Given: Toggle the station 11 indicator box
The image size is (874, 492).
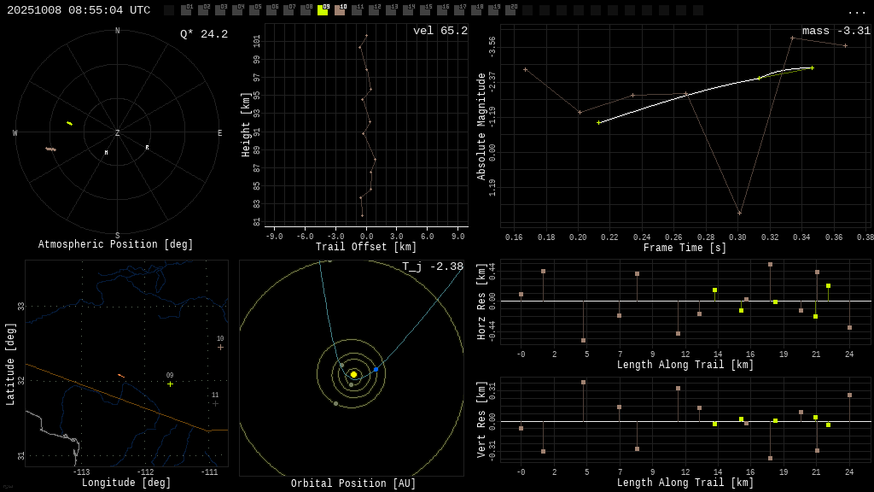Looking at the screenshot, I should [357, 10].
